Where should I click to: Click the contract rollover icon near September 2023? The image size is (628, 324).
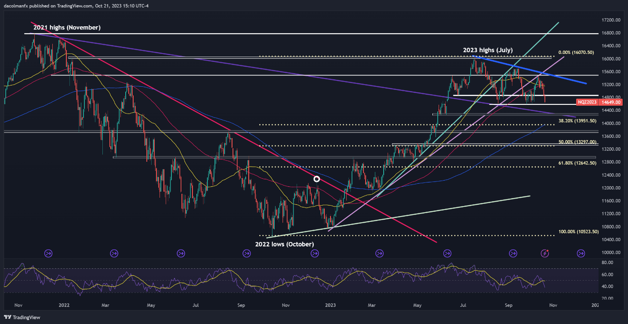click(513, 253)
